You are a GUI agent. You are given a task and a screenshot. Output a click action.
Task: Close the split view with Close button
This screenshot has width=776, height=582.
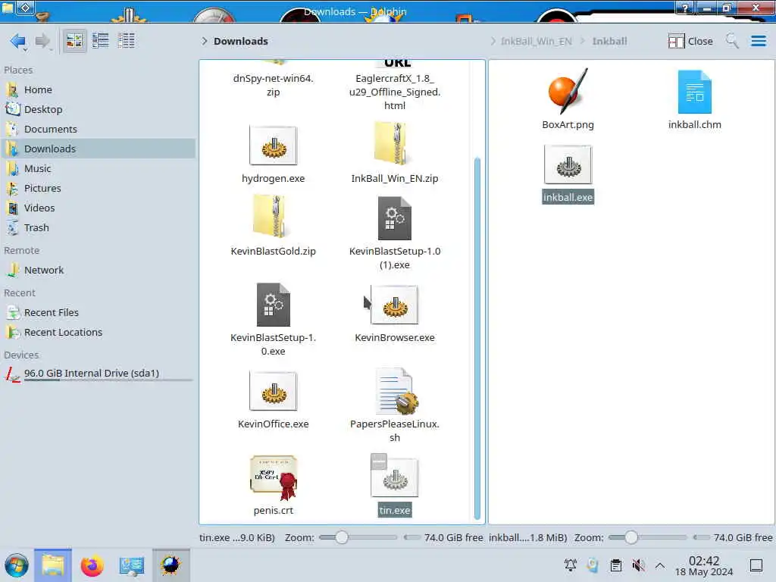pos(690,41)
